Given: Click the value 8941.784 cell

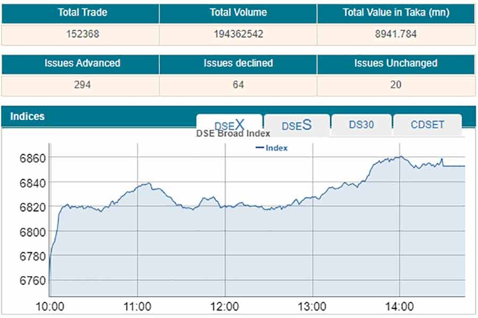Looking at the screenshot, I should point(396,34).
